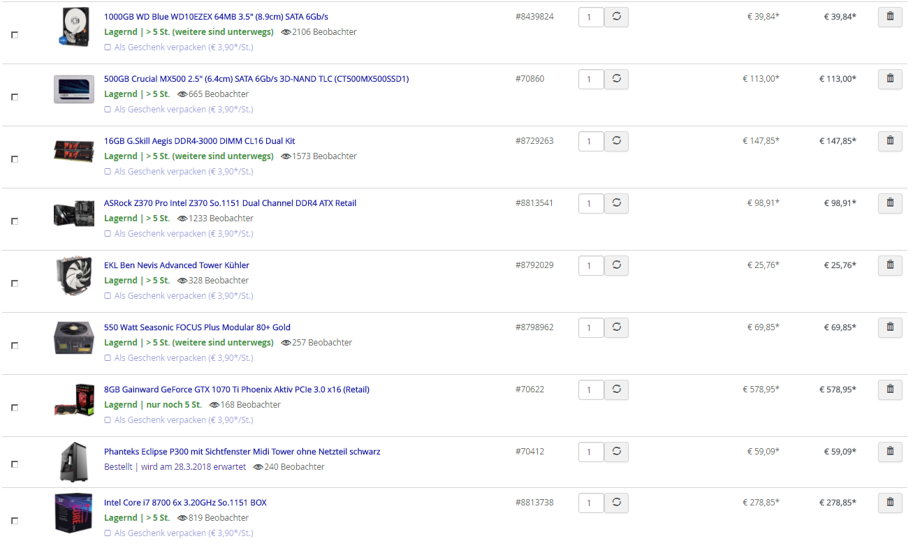This screenshot has width=913, height=548.
Task: Refresh quantity for G.Skill Aegis RAM
Action: click(616, 141)
